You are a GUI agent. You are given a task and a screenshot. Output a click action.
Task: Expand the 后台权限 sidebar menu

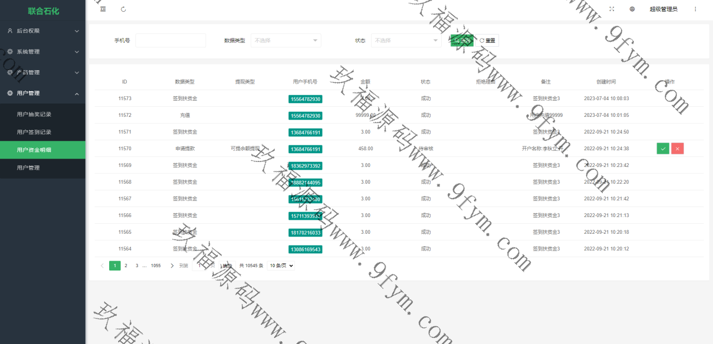click(x=43, y=31)
